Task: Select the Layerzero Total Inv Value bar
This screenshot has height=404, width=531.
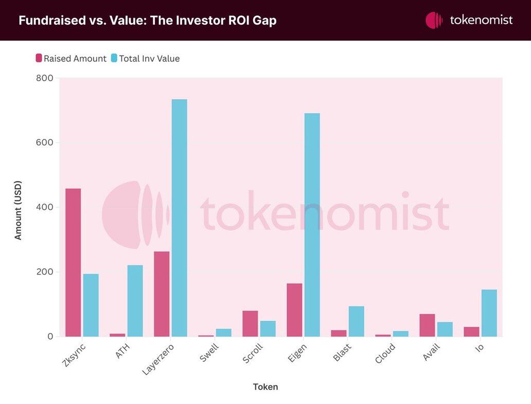Action: 179,218
